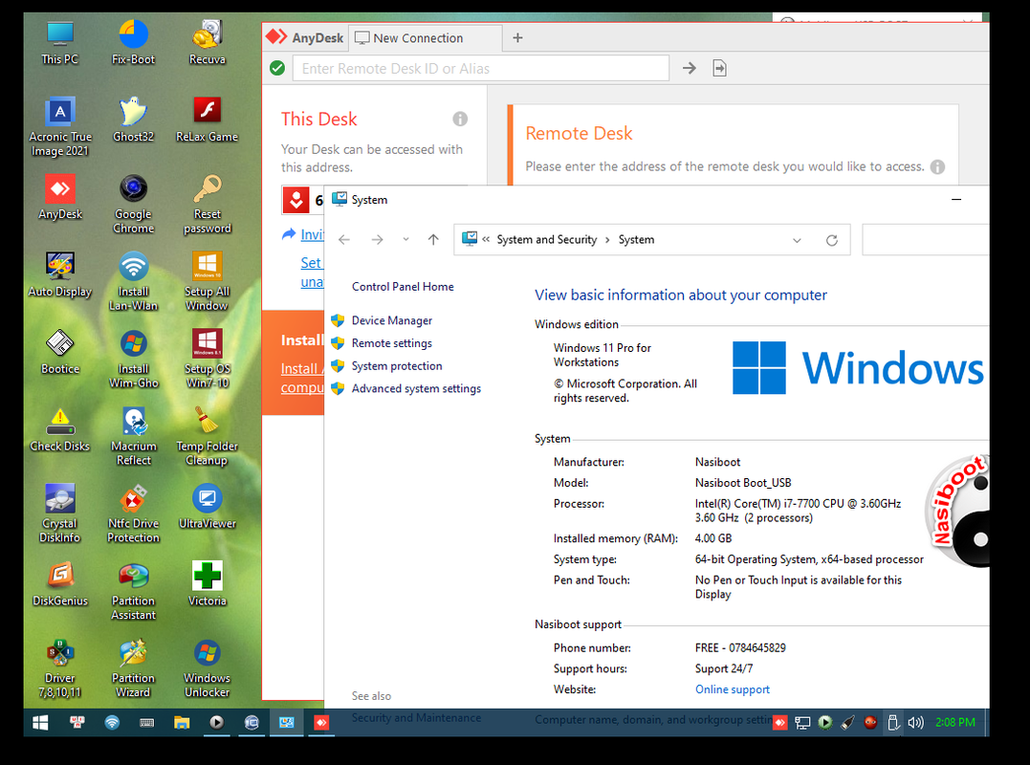Viewport: 1030px width, 765px height.
Task: Launch ReLax Game desktop icon
Action: pos(207,120)
